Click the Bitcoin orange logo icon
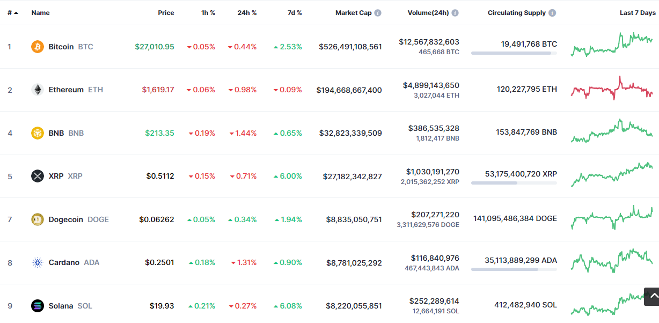659x323 pixels. pos(38,47)
